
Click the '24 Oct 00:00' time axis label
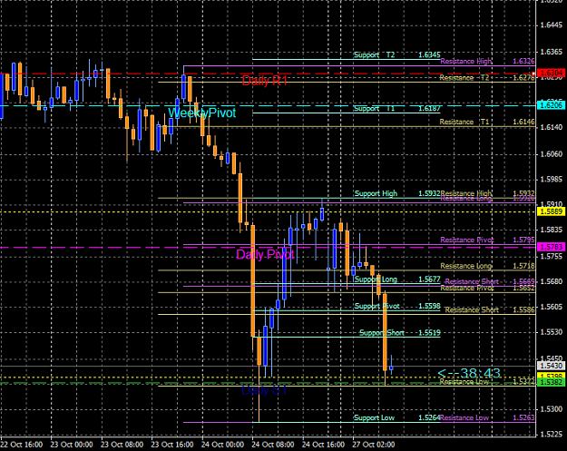click(x=222, y=445)
